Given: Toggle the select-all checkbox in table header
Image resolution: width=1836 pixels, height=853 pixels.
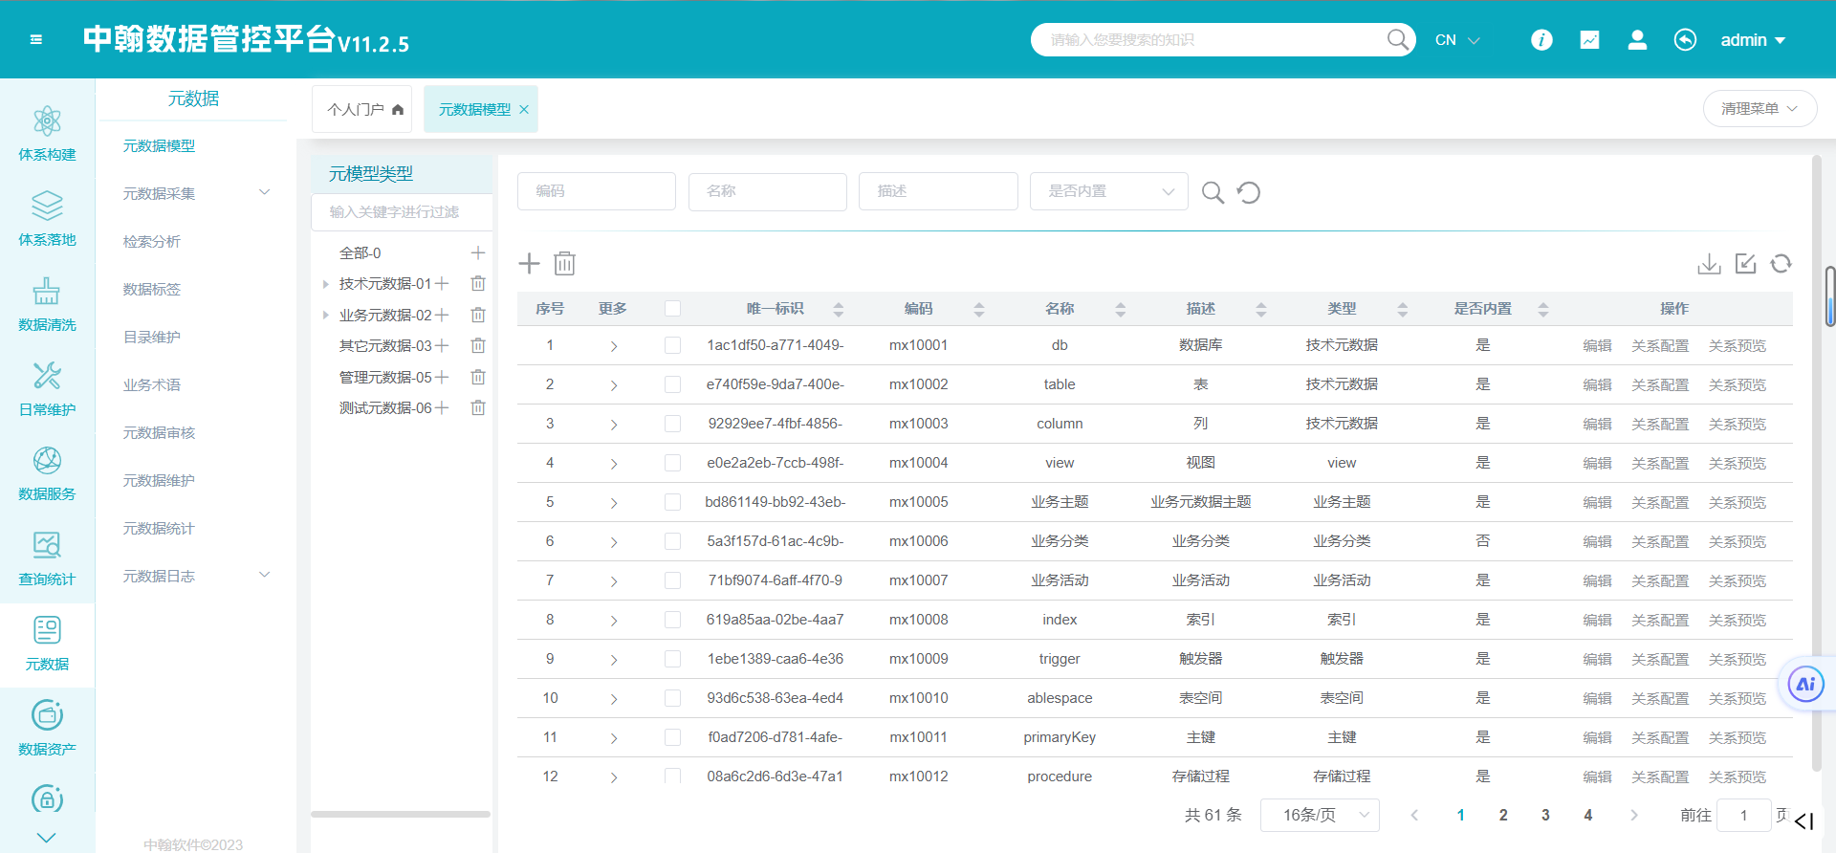Looking at the screenshot, I should tap(672, 308).
